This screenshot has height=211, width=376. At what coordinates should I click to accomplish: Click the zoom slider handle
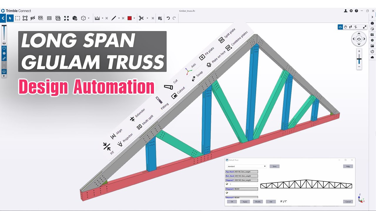pos(359,59)
